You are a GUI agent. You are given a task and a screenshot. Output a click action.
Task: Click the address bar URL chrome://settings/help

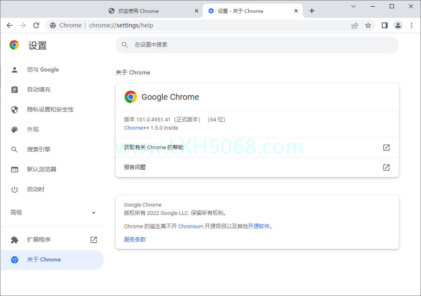point(121,25)
